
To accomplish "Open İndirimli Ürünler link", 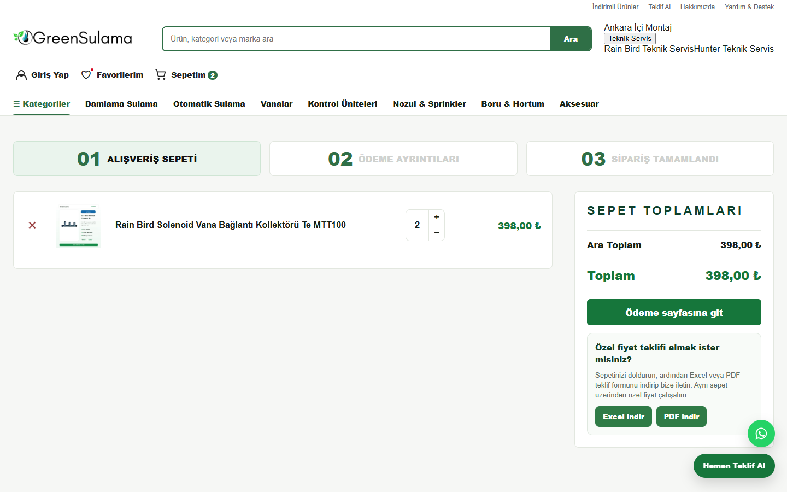I will point(615,7).
